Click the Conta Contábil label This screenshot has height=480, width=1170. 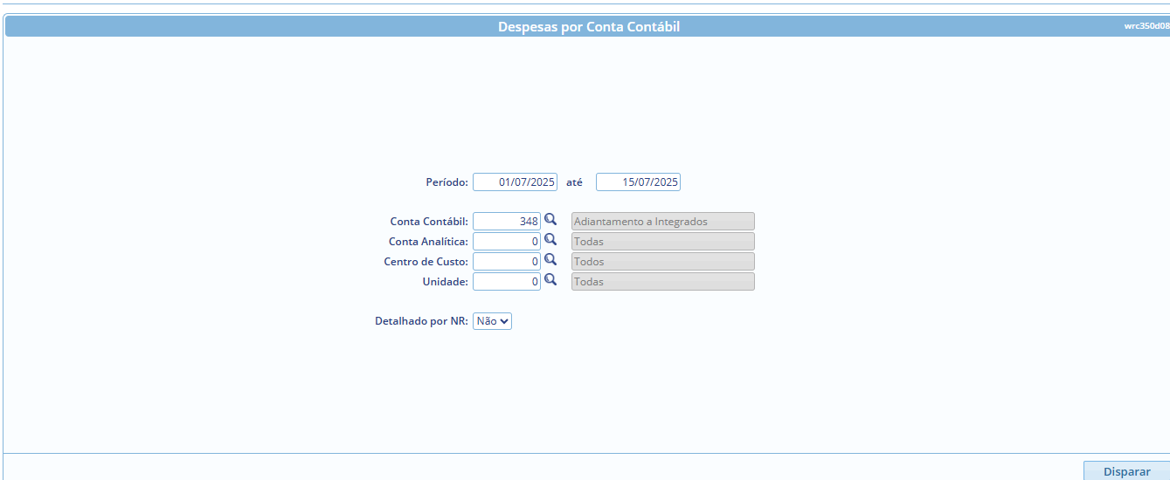coord(429,222)
